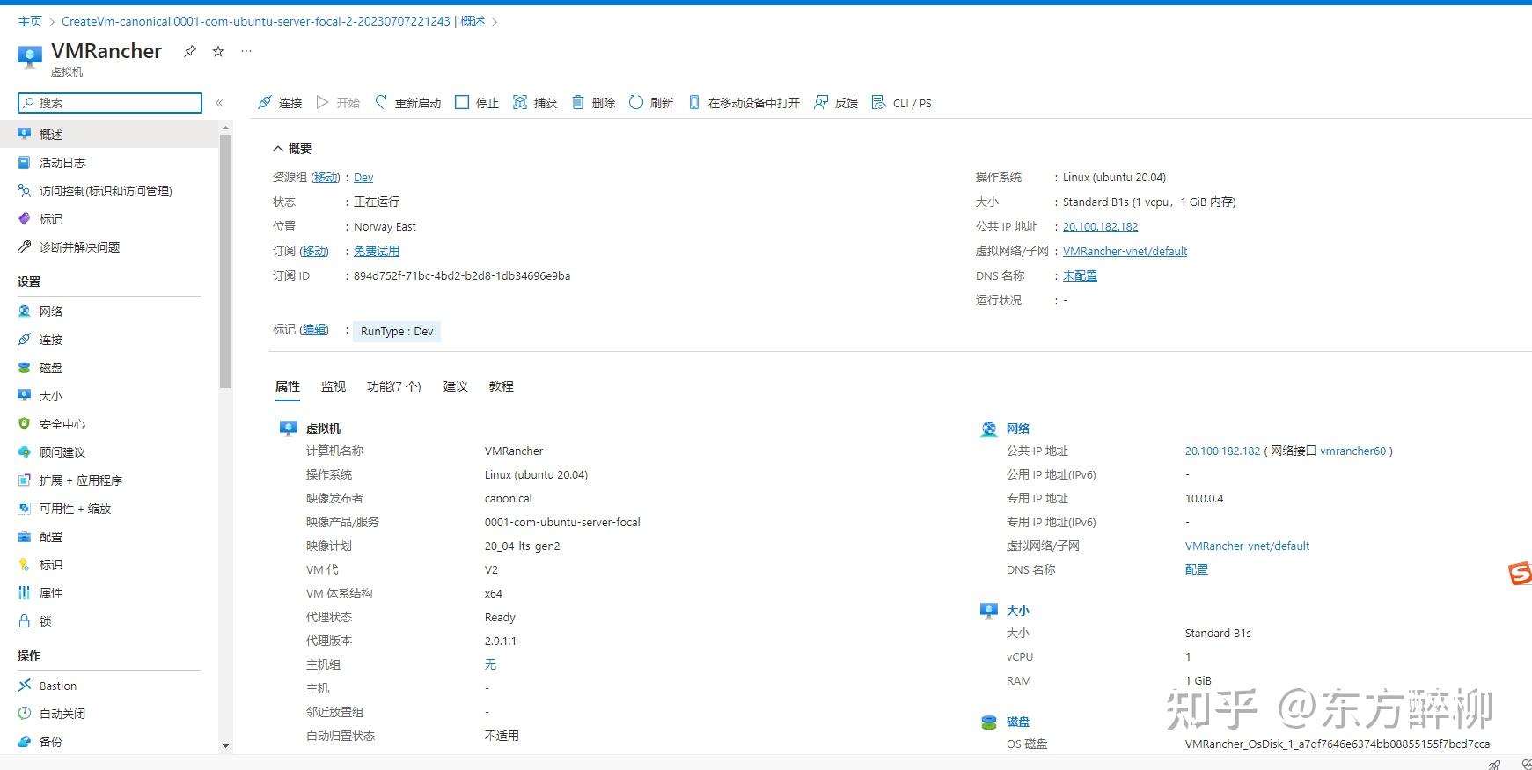The image size is (1532, 770).
Task: Open the 免费试用 subscription link
Action: tap(377, 252)
